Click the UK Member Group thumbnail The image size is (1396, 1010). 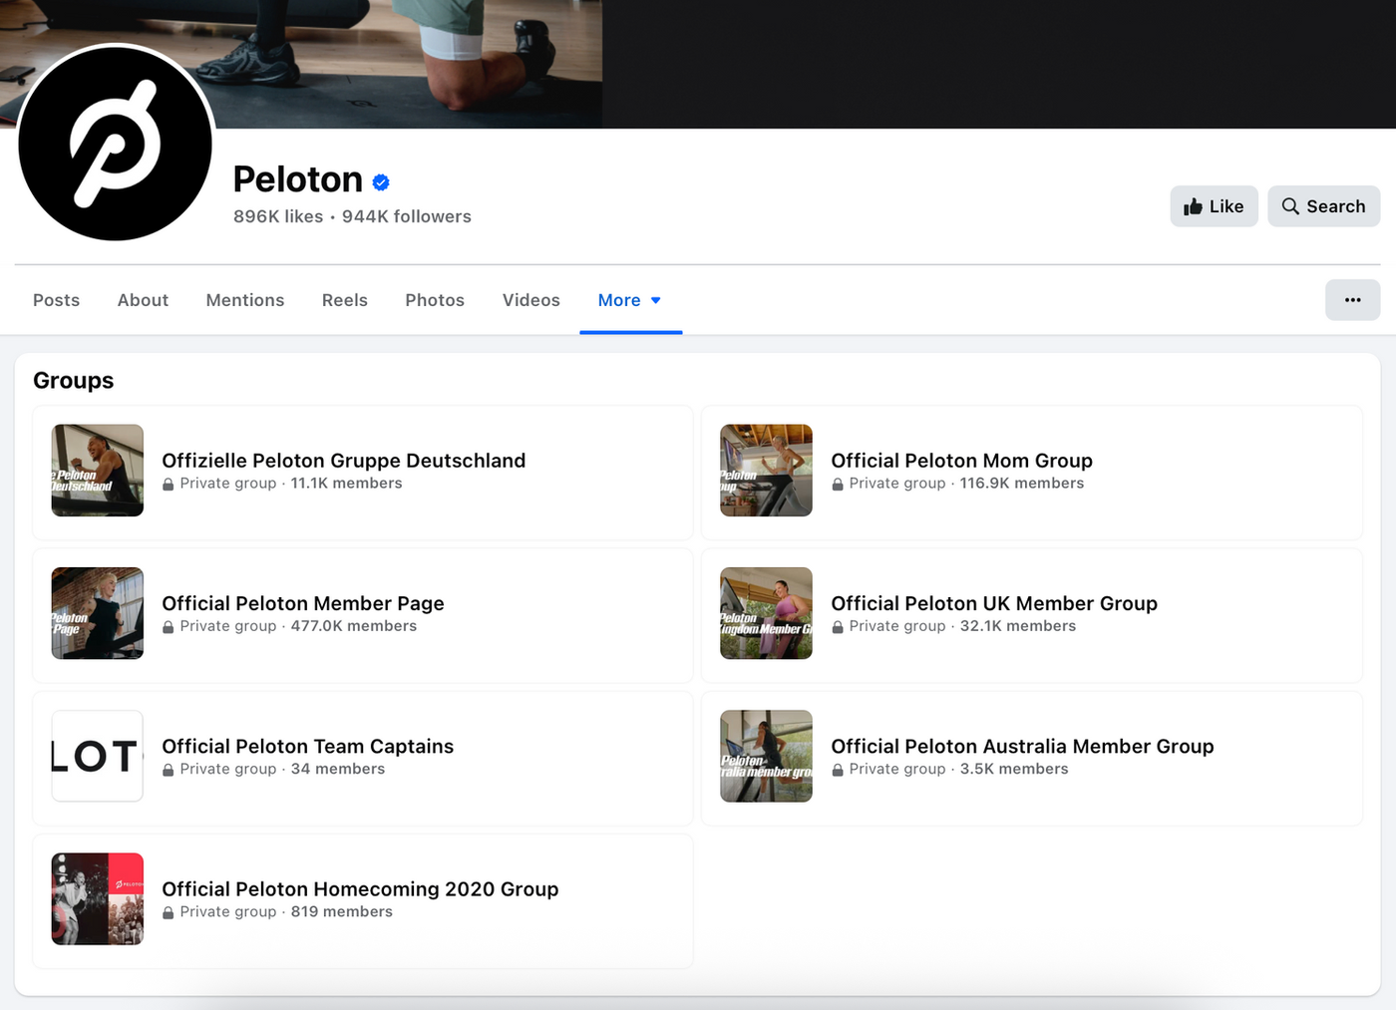tap(767, 613)
